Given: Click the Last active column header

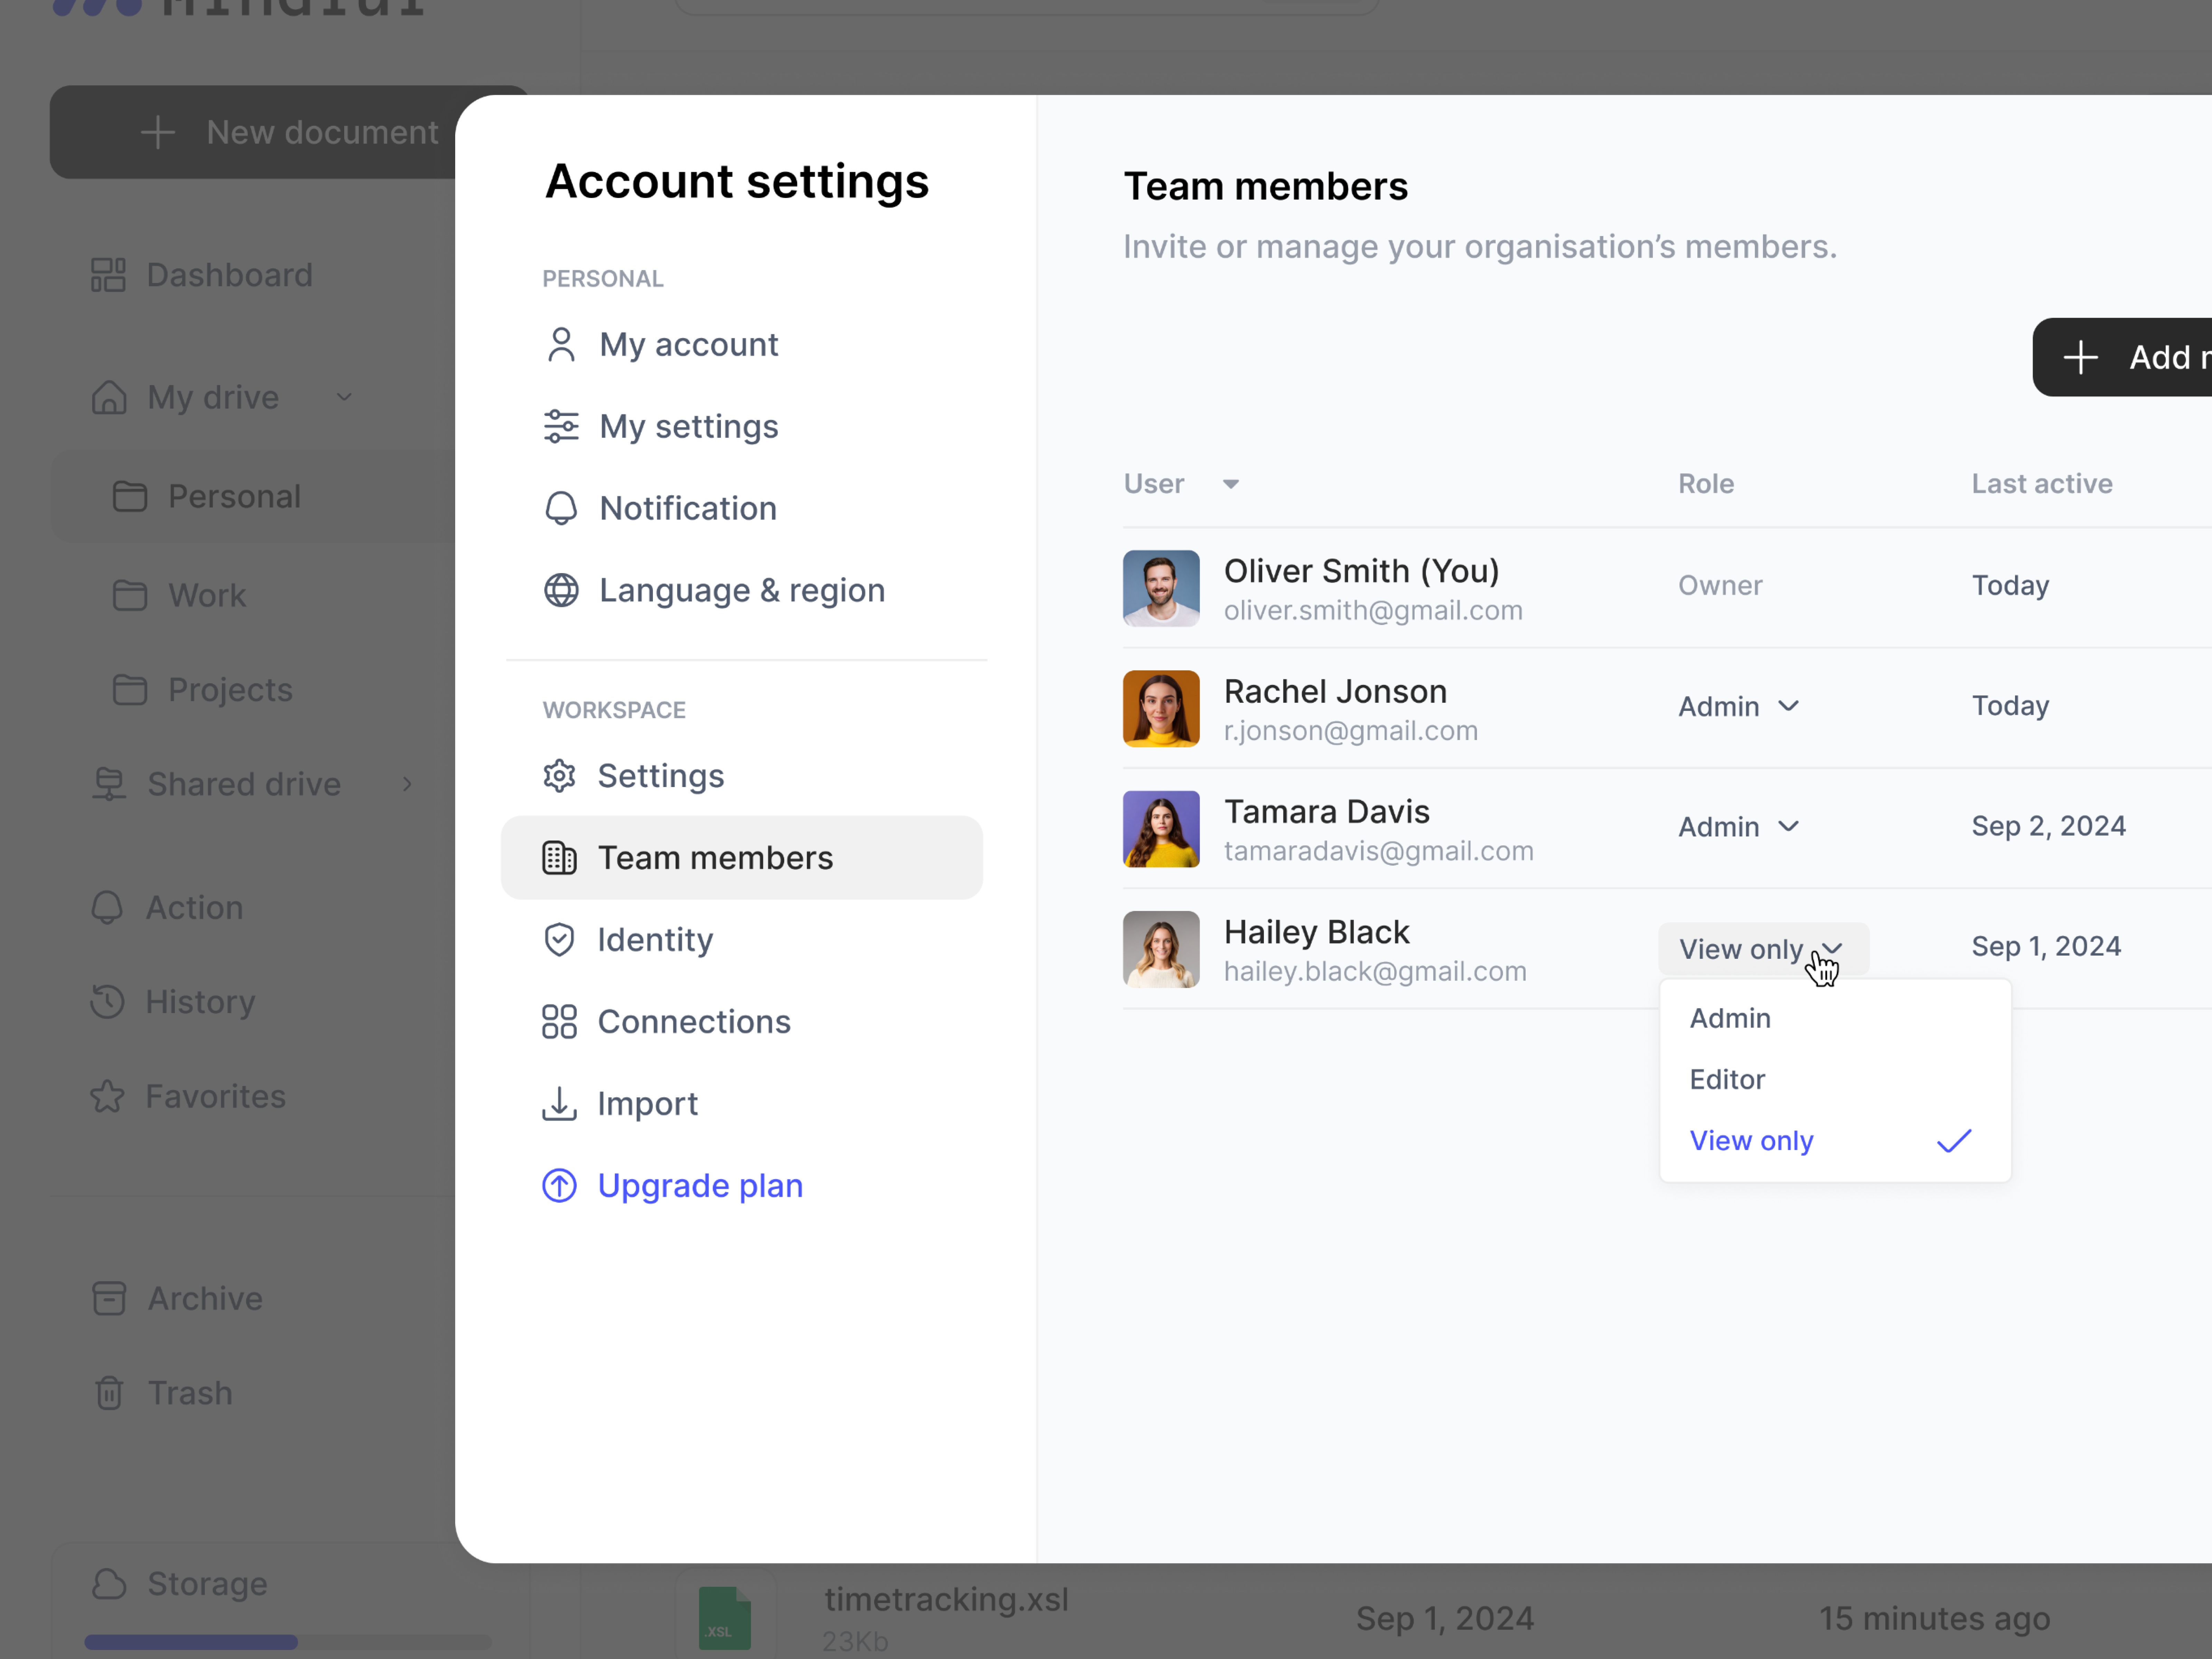Looking at the screenshot, I should [2042, 484].
